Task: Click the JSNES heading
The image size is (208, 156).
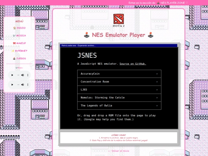Action: (x=87, y=55)
